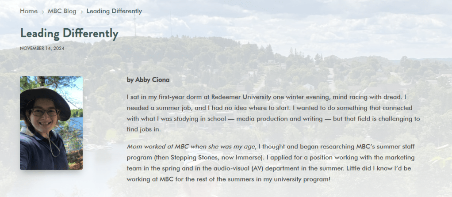Click the chevron after MBC Blog breadcrumb

tap(82, 11)
